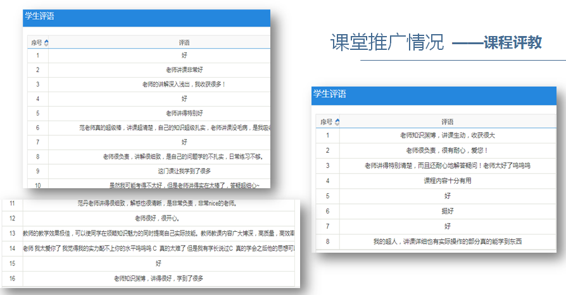Click 学生评语 panel title above '老师很负责，很有耐心，爱您！'

coord(330,94)
